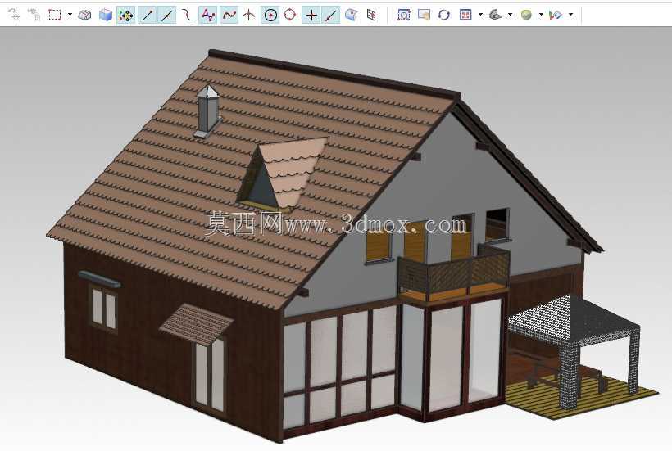Activate the Pan hand tool
The width and height of the screenshot is (672, 451).
(x=424, y=15)
